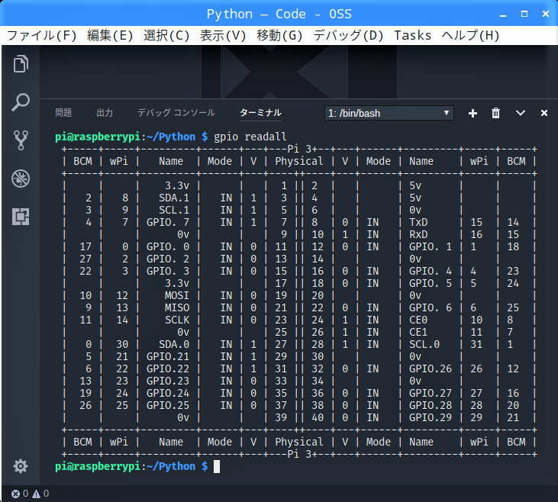The width and height of the screenshot is (558, 502).
Task: Click the 'Physical' header in top header row
Action: [x=299, y=162]
